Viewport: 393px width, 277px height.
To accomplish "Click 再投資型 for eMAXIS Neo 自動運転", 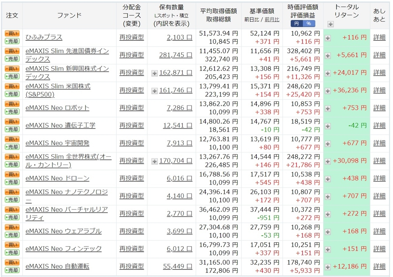I will point(132,267).
